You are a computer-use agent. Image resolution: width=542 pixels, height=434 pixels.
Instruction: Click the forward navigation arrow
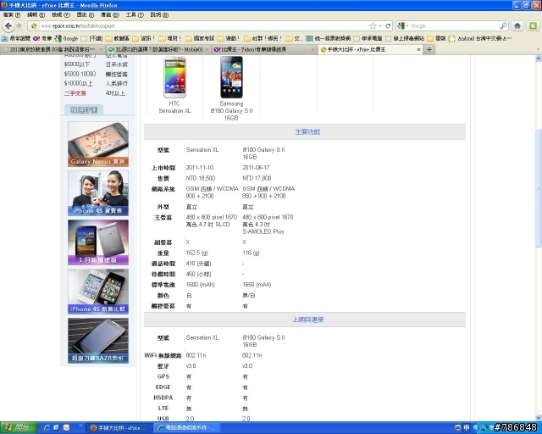[x=19, y=25]
